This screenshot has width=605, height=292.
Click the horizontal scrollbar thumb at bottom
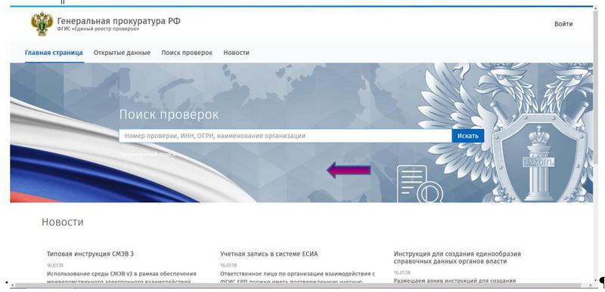(x=297, y=285)
